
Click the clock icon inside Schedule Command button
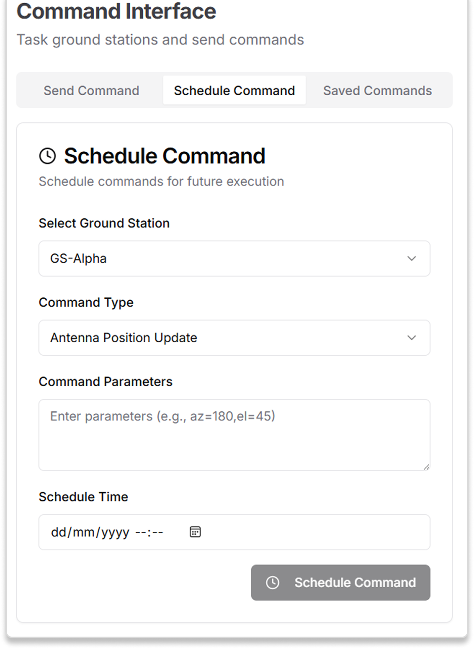coord(273,583)
